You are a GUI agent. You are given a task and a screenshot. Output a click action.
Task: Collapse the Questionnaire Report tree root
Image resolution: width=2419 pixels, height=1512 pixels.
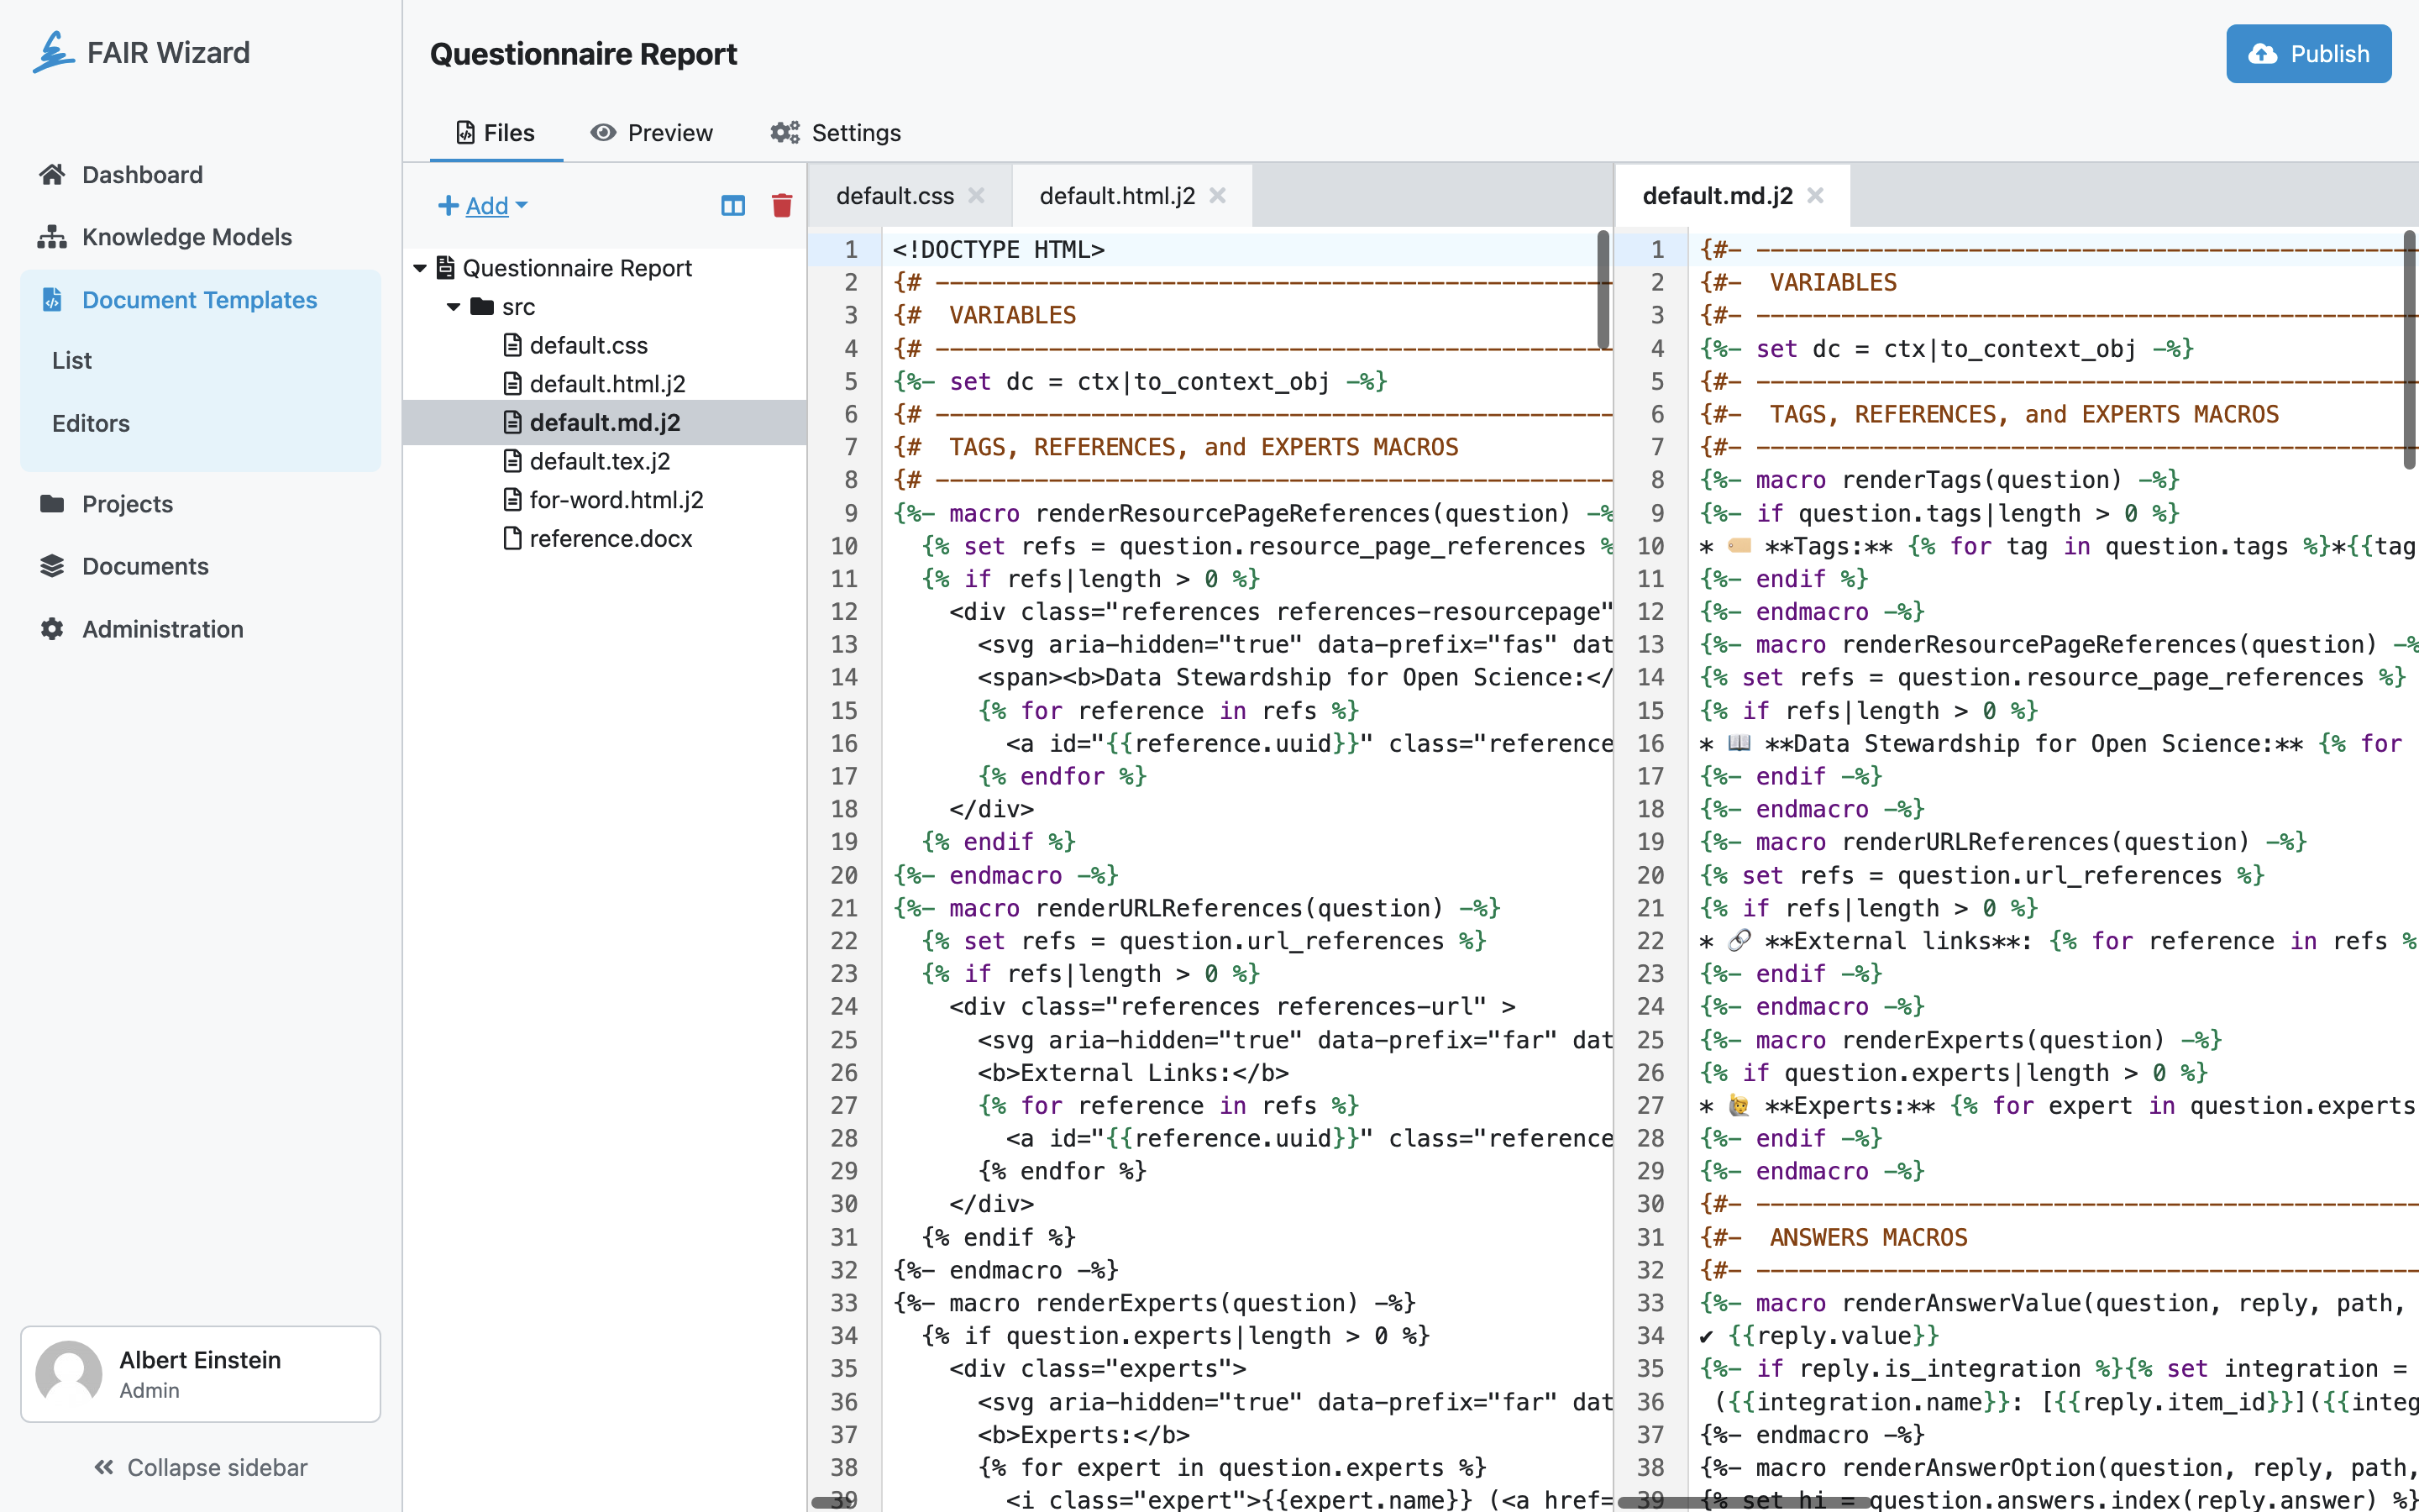(420, 268)
